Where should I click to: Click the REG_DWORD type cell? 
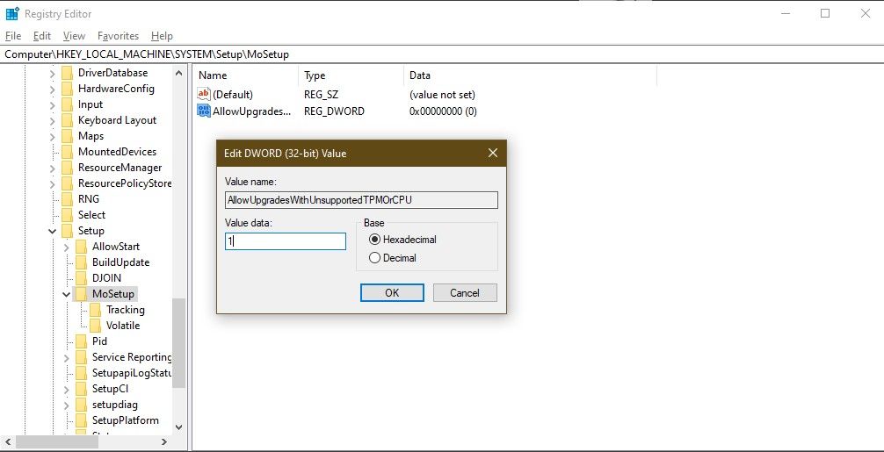click(334, 111)
